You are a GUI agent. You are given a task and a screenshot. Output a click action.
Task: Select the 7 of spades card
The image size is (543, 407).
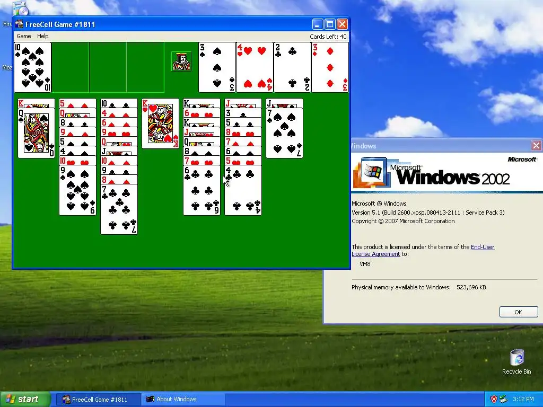[284, 133]
